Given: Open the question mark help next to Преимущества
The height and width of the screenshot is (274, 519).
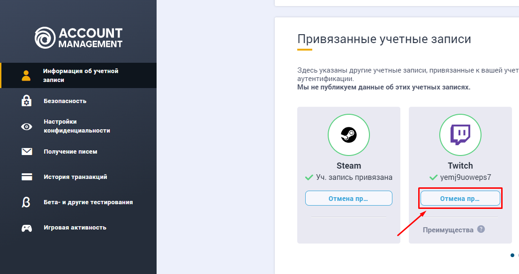Looking at the screenshot, I should 481,230.
